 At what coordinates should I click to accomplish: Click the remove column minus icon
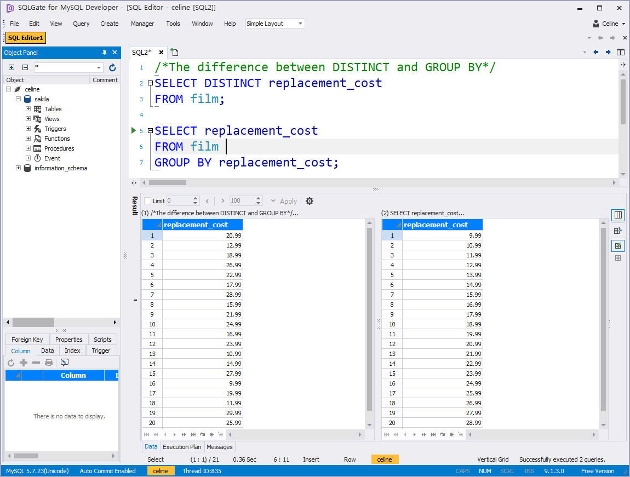click(x=36, y=363)
